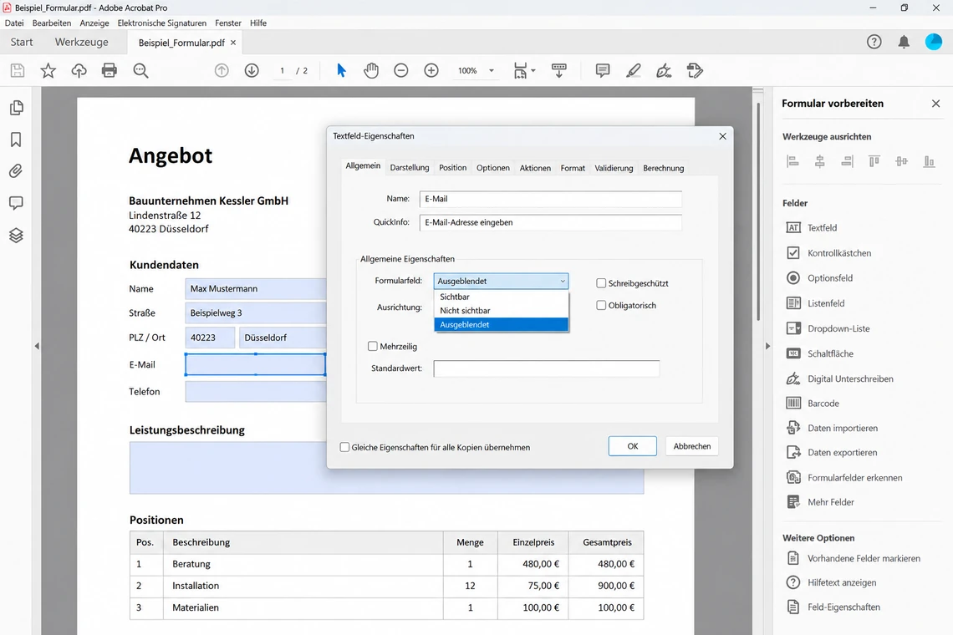The width and height of the screenshot is (953, 635).
Task: Go to the Werkzeuge view
Action: [81, 42]
